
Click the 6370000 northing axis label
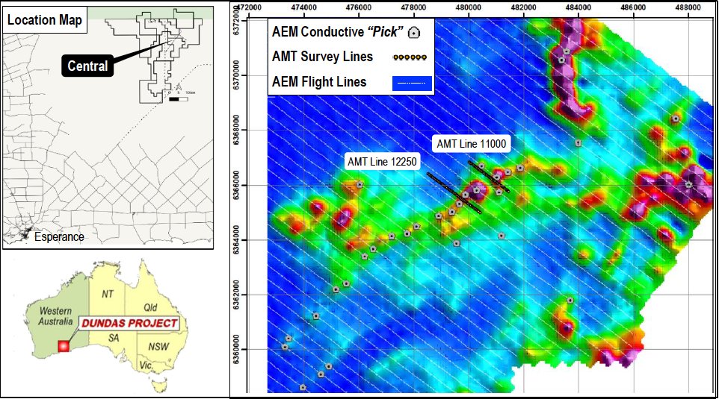coord(237,75)
